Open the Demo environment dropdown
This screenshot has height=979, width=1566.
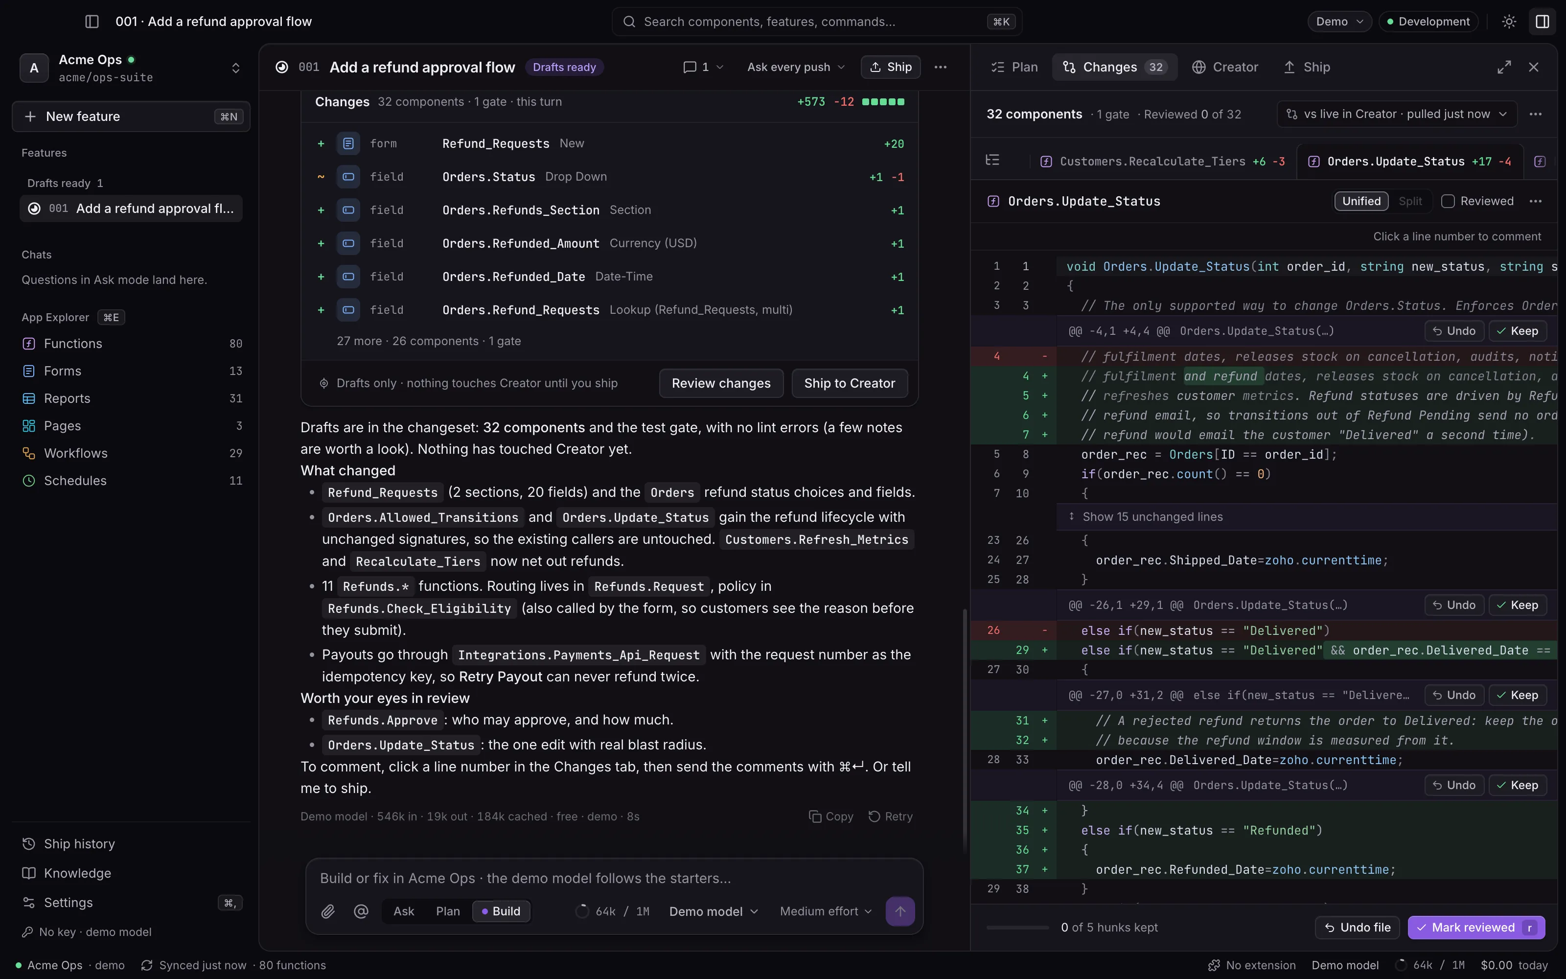click(1339, 22)
